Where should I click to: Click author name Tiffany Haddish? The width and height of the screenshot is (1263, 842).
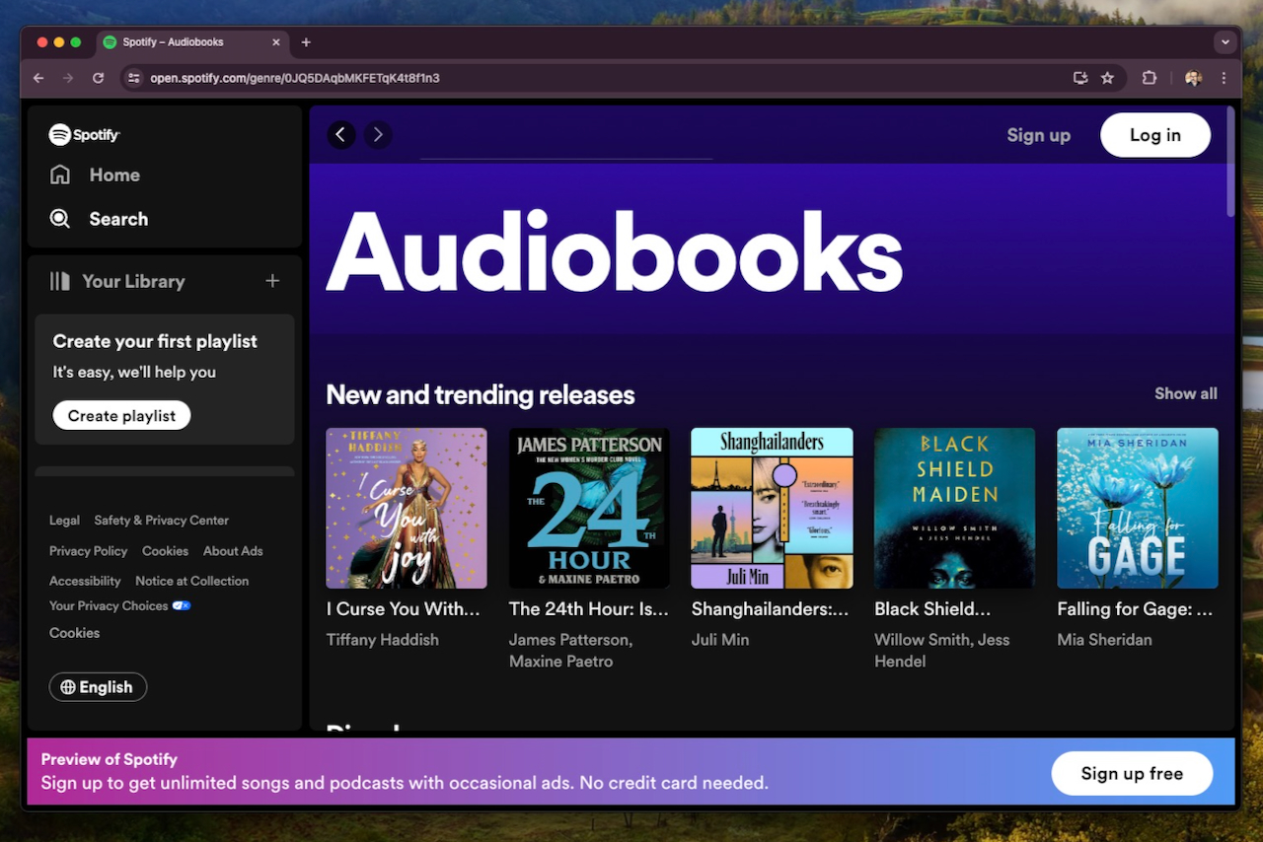(x=383, y=640)
